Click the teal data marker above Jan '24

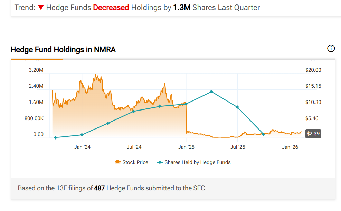tap(82, 135)
